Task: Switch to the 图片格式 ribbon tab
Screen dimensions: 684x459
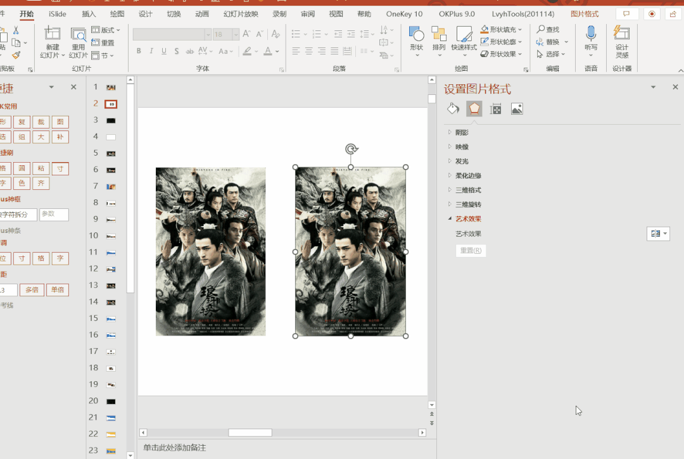Action: [x=585, y=14]
